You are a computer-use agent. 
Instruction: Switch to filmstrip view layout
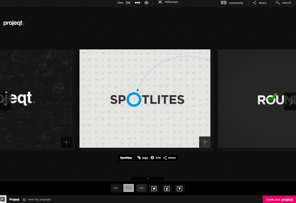(x=137, y=3)
